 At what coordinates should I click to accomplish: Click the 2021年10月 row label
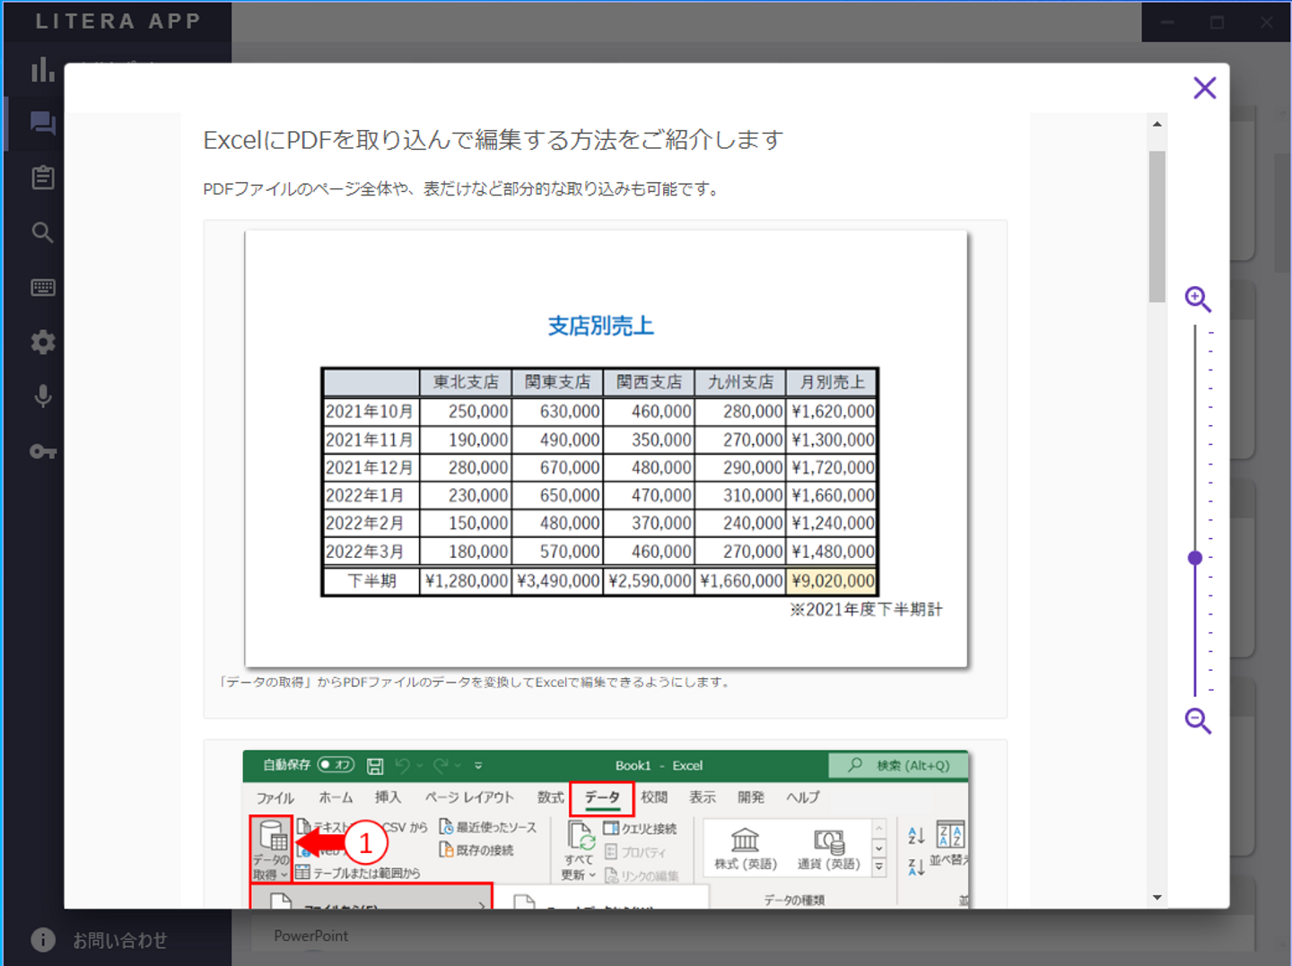click(x=371, y=412)
